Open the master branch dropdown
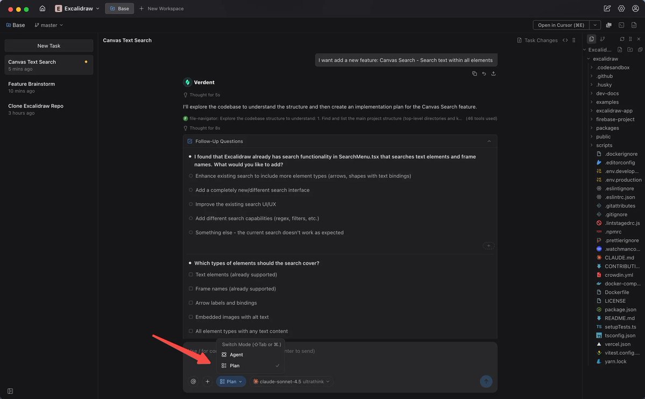 (x=49, y=25)
